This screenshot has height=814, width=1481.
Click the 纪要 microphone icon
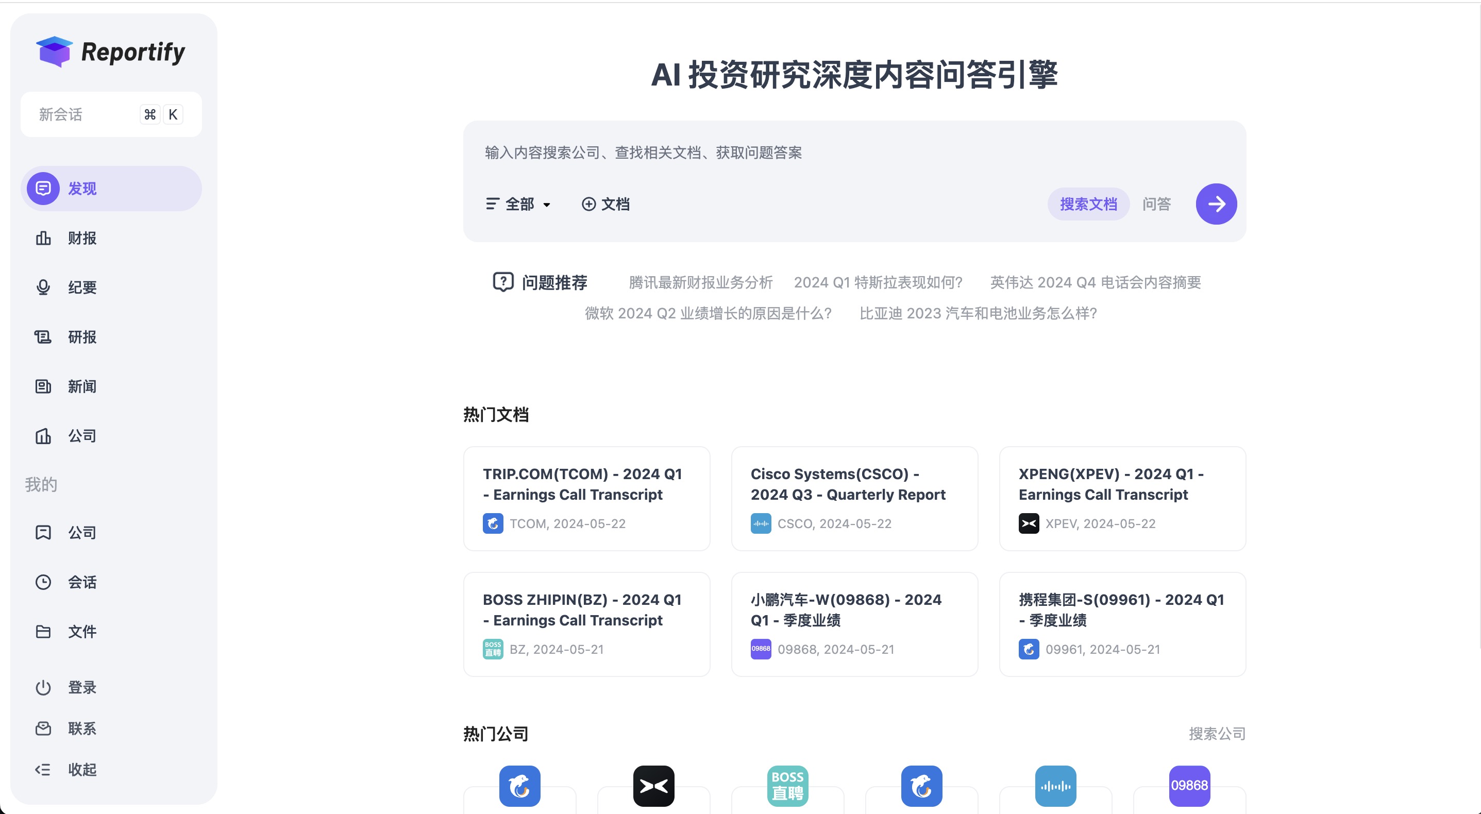(x=43, y=287)
